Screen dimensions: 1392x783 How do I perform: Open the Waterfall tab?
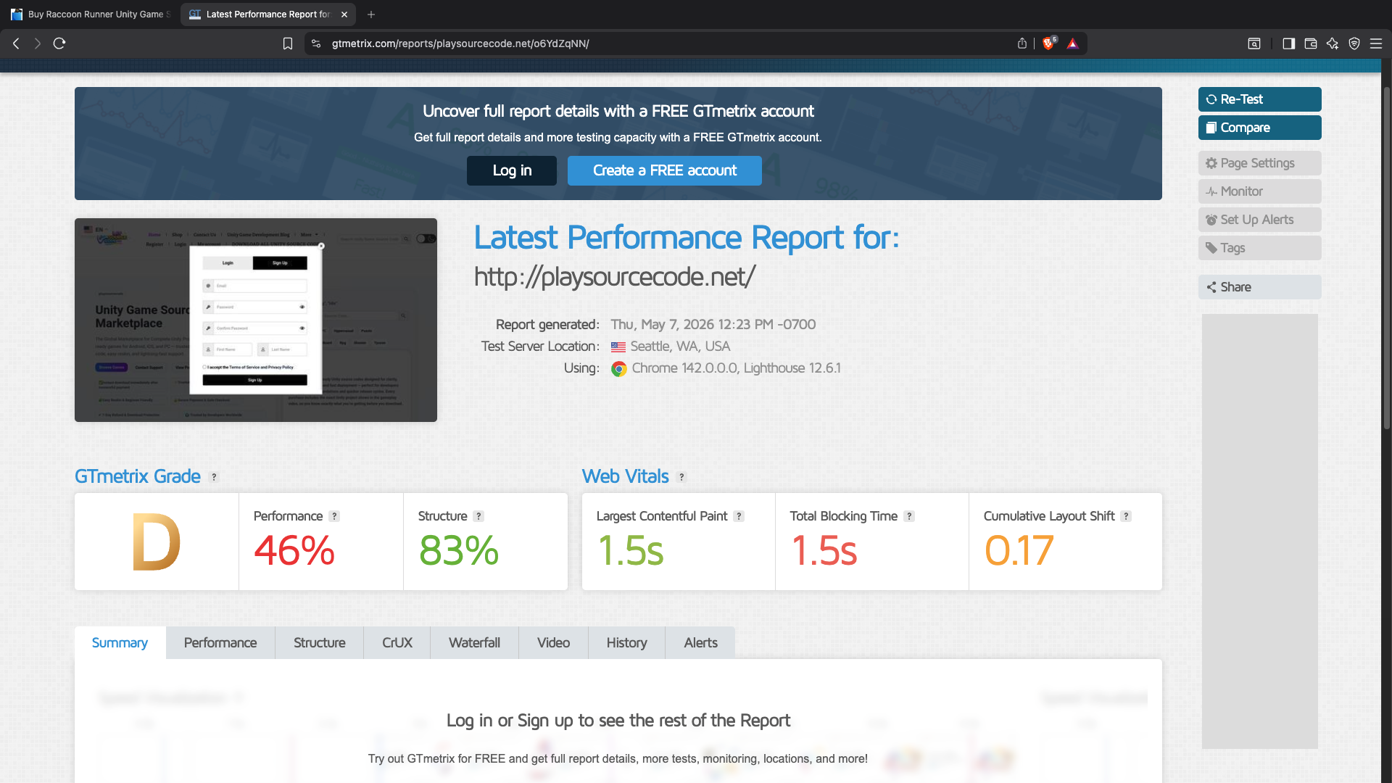tap(474, 643)
